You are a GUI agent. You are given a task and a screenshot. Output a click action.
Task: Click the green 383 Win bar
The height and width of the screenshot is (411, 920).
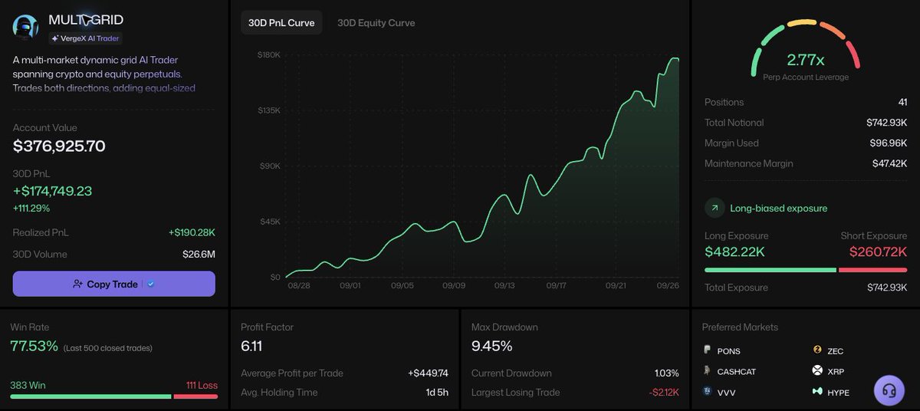[90, 396]
